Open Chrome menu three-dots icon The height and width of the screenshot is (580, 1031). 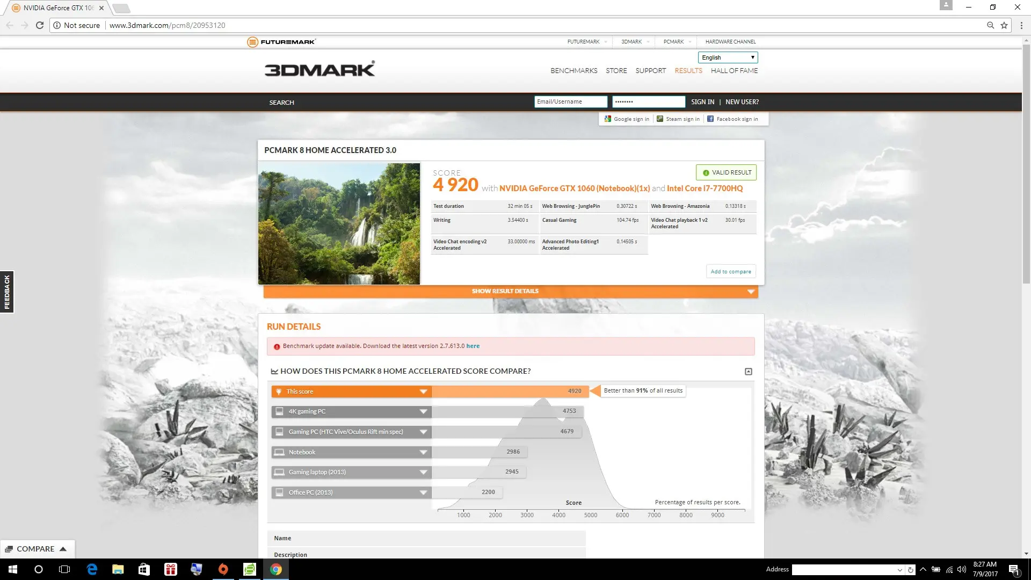[1021, 25]
